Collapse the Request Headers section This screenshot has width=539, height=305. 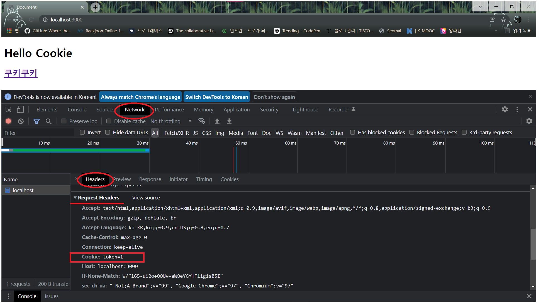coord(75,197)
